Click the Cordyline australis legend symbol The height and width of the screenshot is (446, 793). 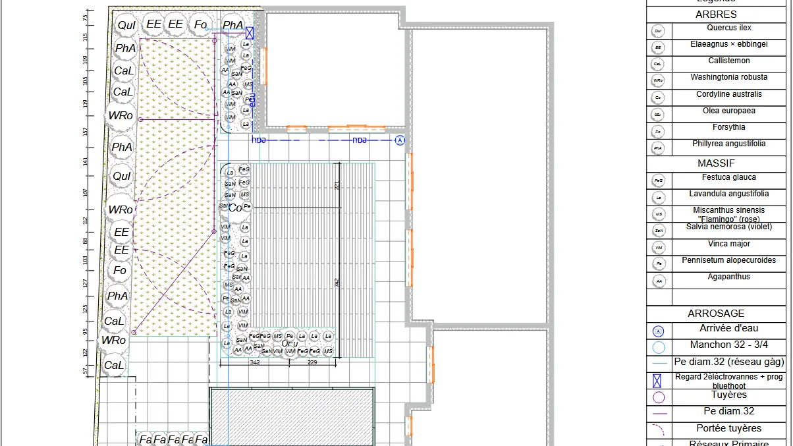pos(658,98)
